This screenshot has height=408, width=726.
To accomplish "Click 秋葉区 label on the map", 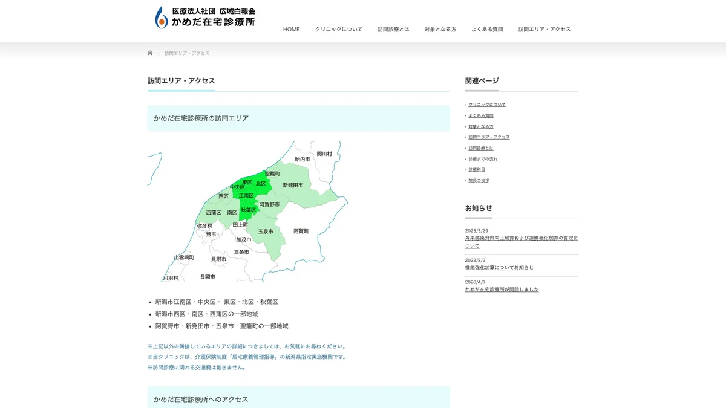I will pyautogui.click(x=249, y=210).
